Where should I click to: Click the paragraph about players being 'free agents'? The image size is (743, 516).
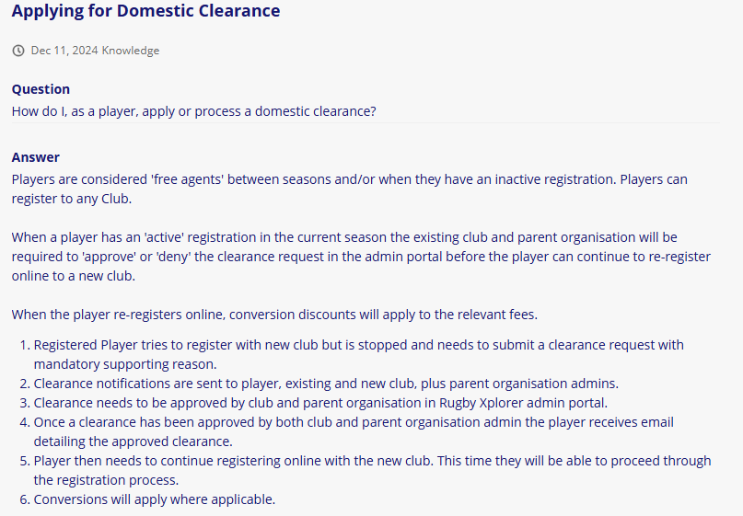(x=349, y=188)
